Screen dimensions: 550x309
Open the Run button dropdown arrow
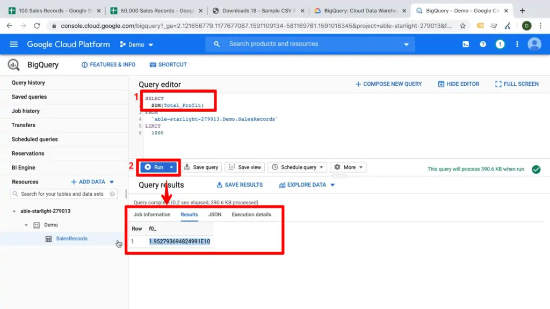(170, 167)
